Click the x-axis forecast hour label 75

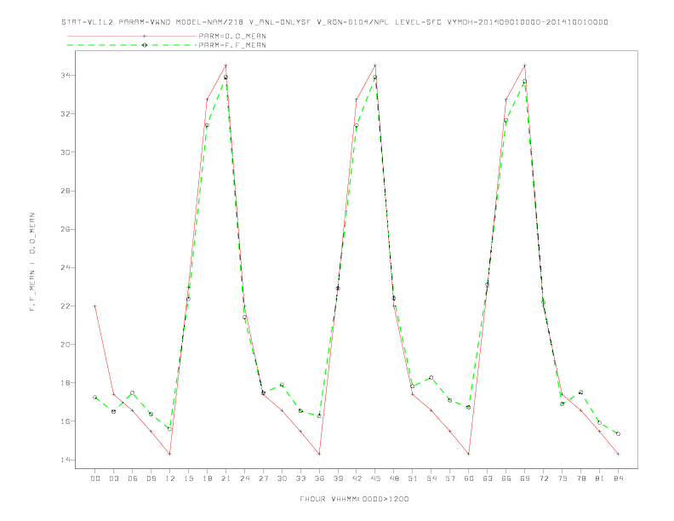563,478
